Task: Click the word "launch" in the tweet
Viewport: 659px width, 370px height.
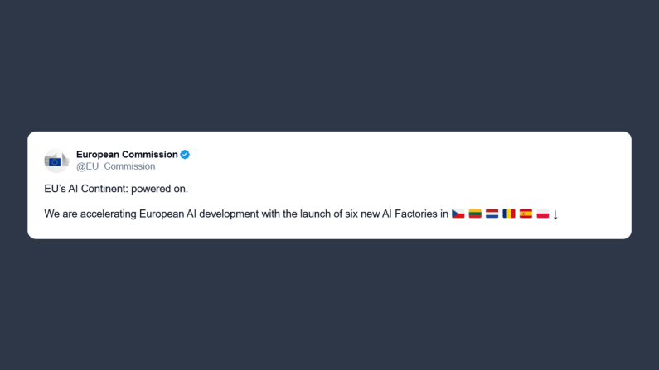Action: (x=315, y=214)
